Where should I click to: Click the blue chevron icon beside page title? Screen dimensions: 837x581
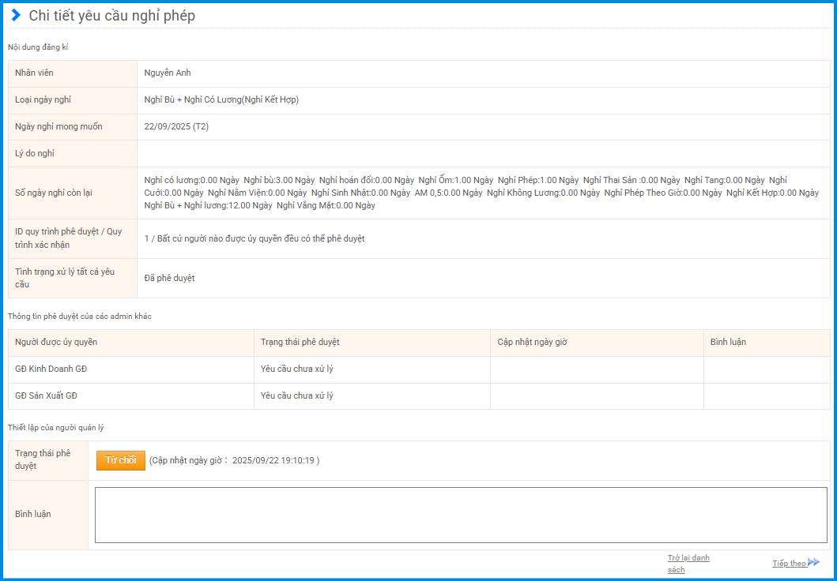[x=16, y=16]
